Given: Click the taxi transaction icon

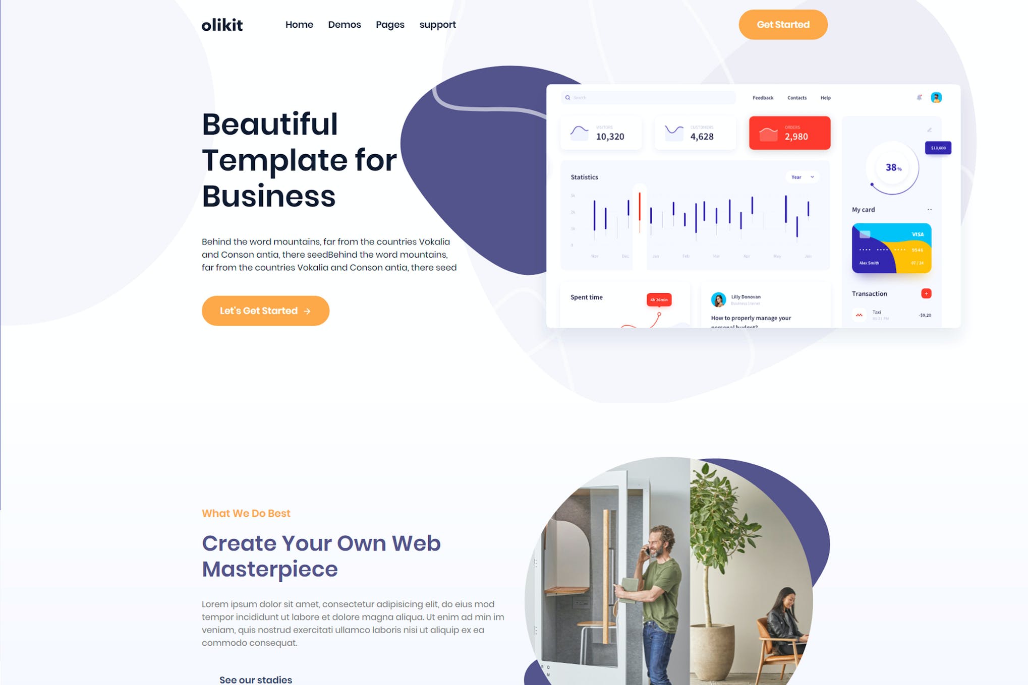Looking at the screenshot, I should pos(858,314).
